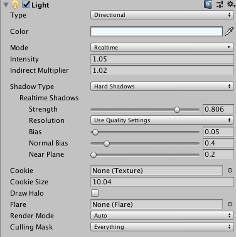Click the Normal Bias value field 0.4

218,143
